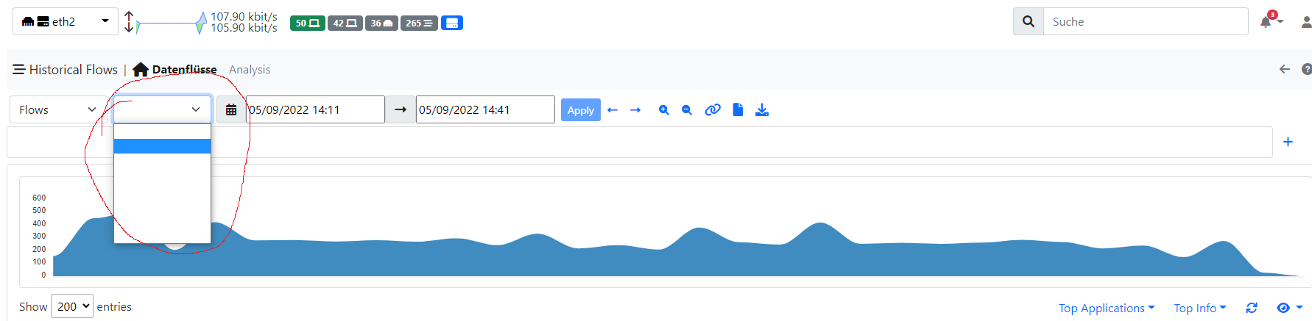Click the blue document file icon
This screenshot has width=1312, height=321.
(x=738, y=109)
